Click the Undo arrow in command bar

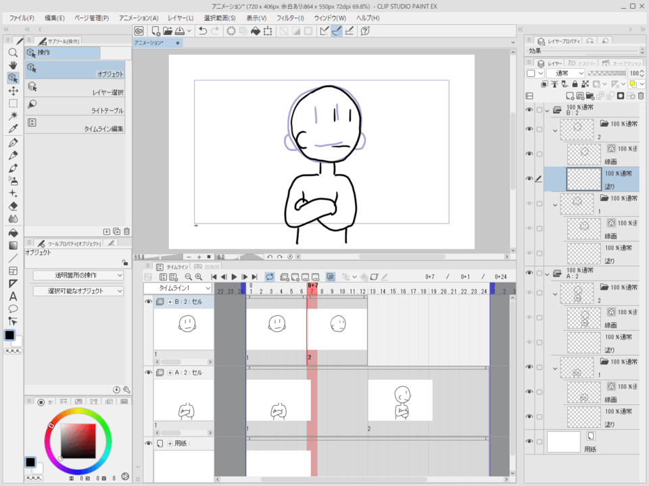pos(203,31)
